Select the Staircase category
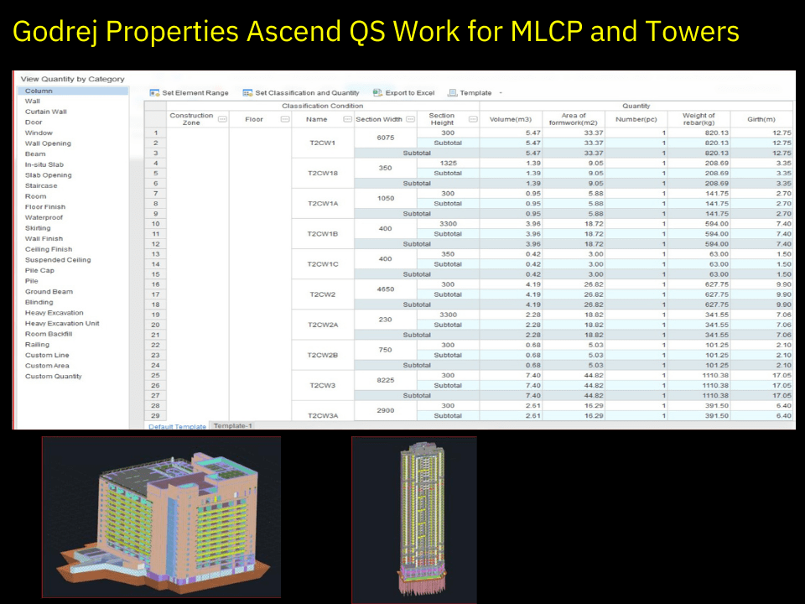 tap(41, 185)
